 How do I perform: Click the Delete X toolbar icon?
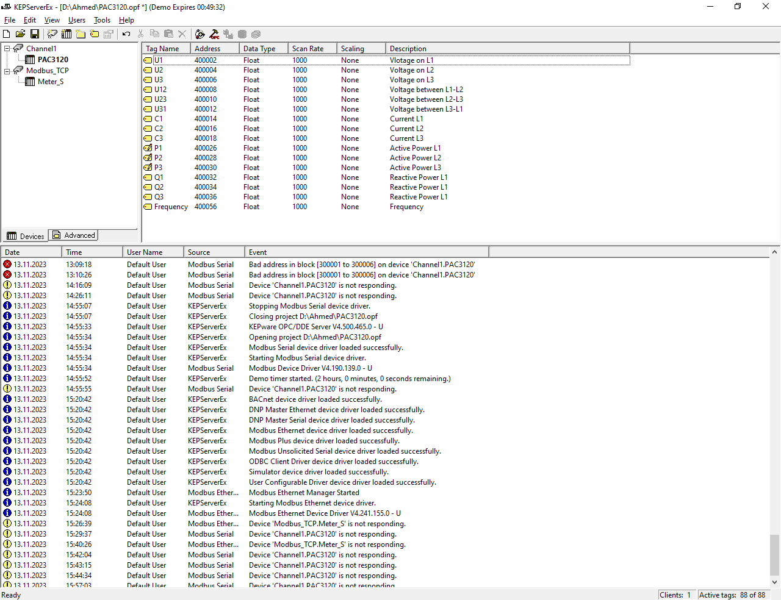pos(182,34)
